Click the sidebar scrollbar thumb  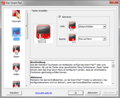[27, 26]
